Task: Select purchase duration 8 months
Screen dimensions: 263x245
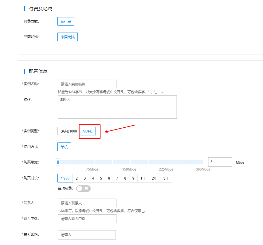Action: (125, 178)
